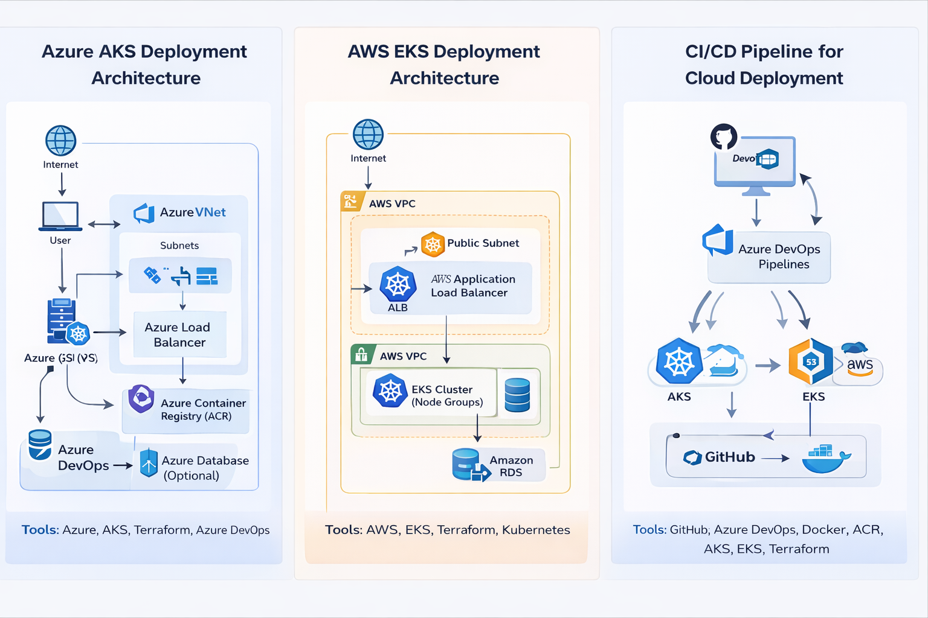Select the "AWS VPC" label beside the green lock
928x618 pixels.
click(x=403, y=357)
